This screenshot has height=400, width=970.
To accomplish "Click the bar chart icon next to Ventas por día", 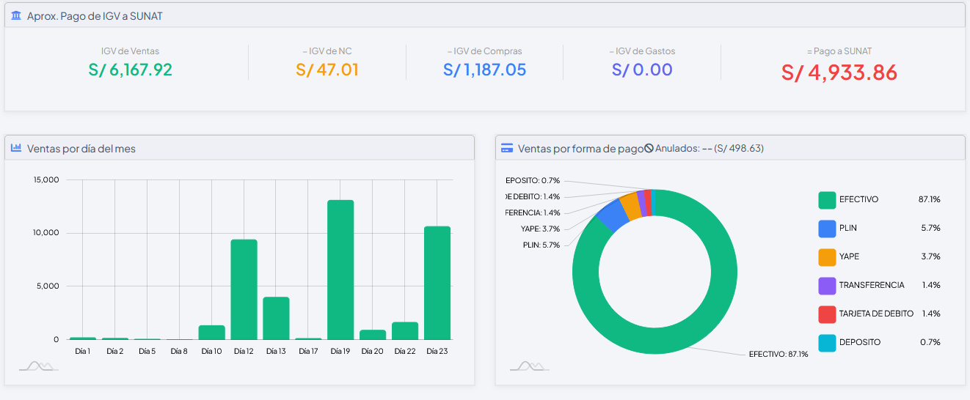I will [x=16, y=148].
